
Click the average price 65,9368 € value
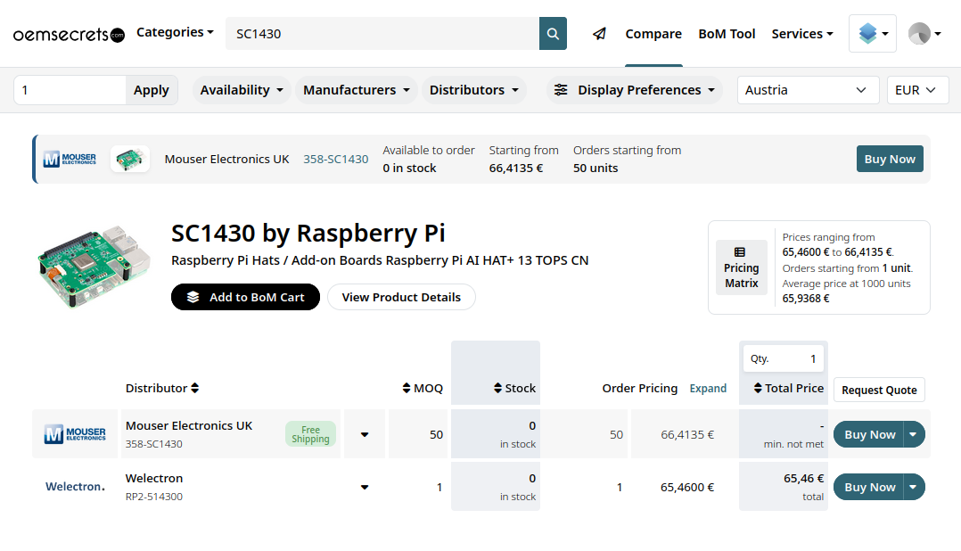click(806, 299)
